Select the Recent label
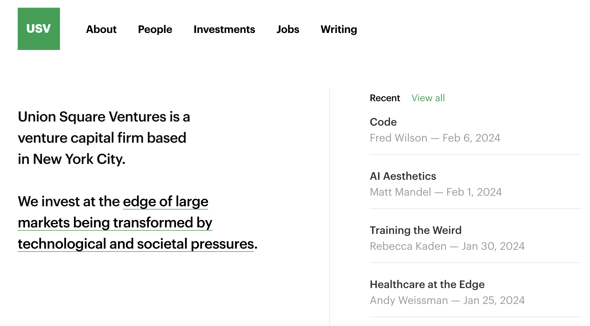Image resolution: width=590 pixels, height=326 pixels. 385,98
